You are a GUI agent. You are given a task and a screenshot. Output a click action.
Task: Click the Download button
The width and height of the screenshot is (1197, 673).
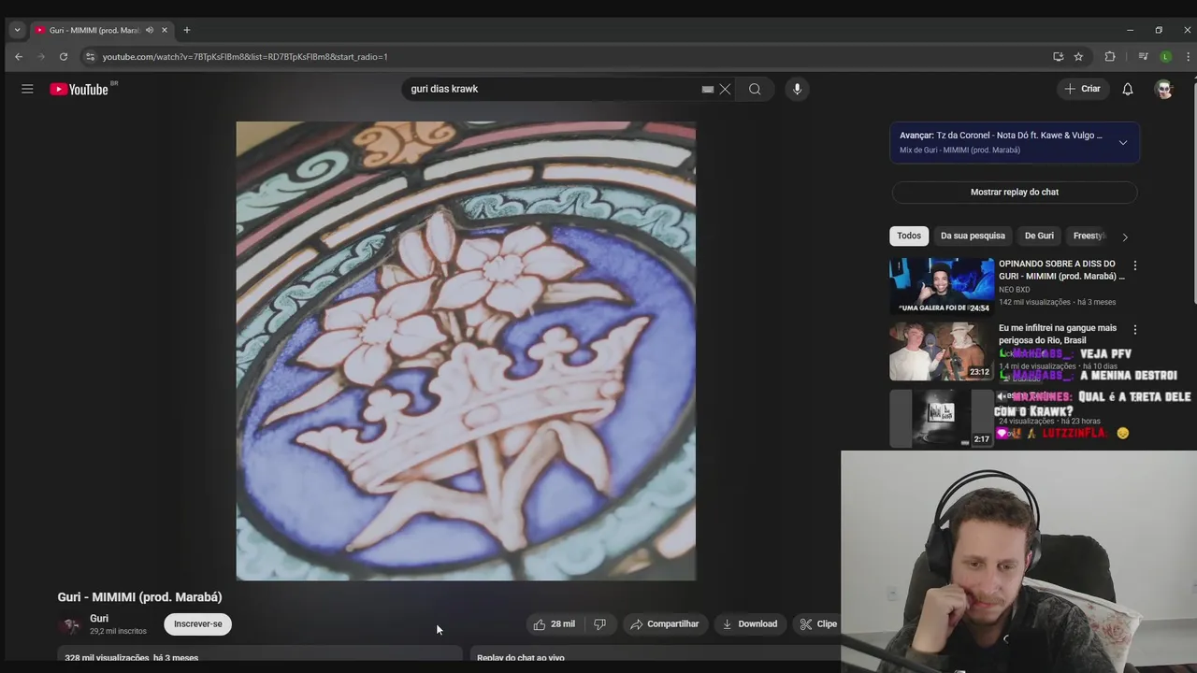pos(750,623)
